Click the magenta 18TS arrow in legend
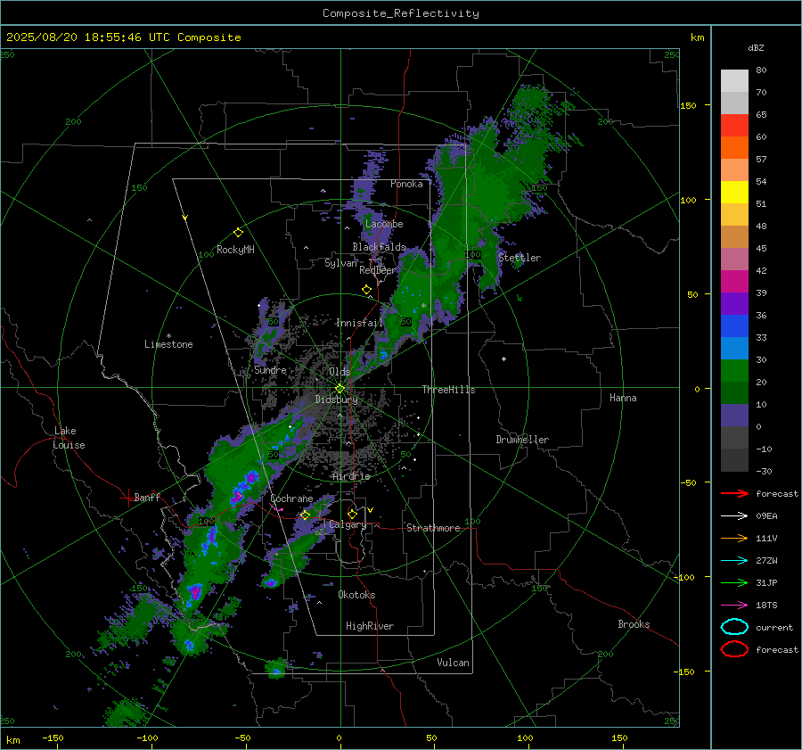Image resolution: width=802 pixels, height=750 pixels. pyautogui.click(x=734, y=606)
